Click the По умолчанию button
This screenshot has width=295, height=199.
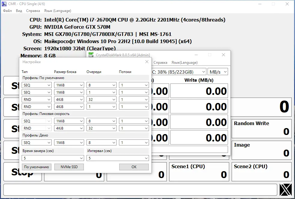click(36, 167)
